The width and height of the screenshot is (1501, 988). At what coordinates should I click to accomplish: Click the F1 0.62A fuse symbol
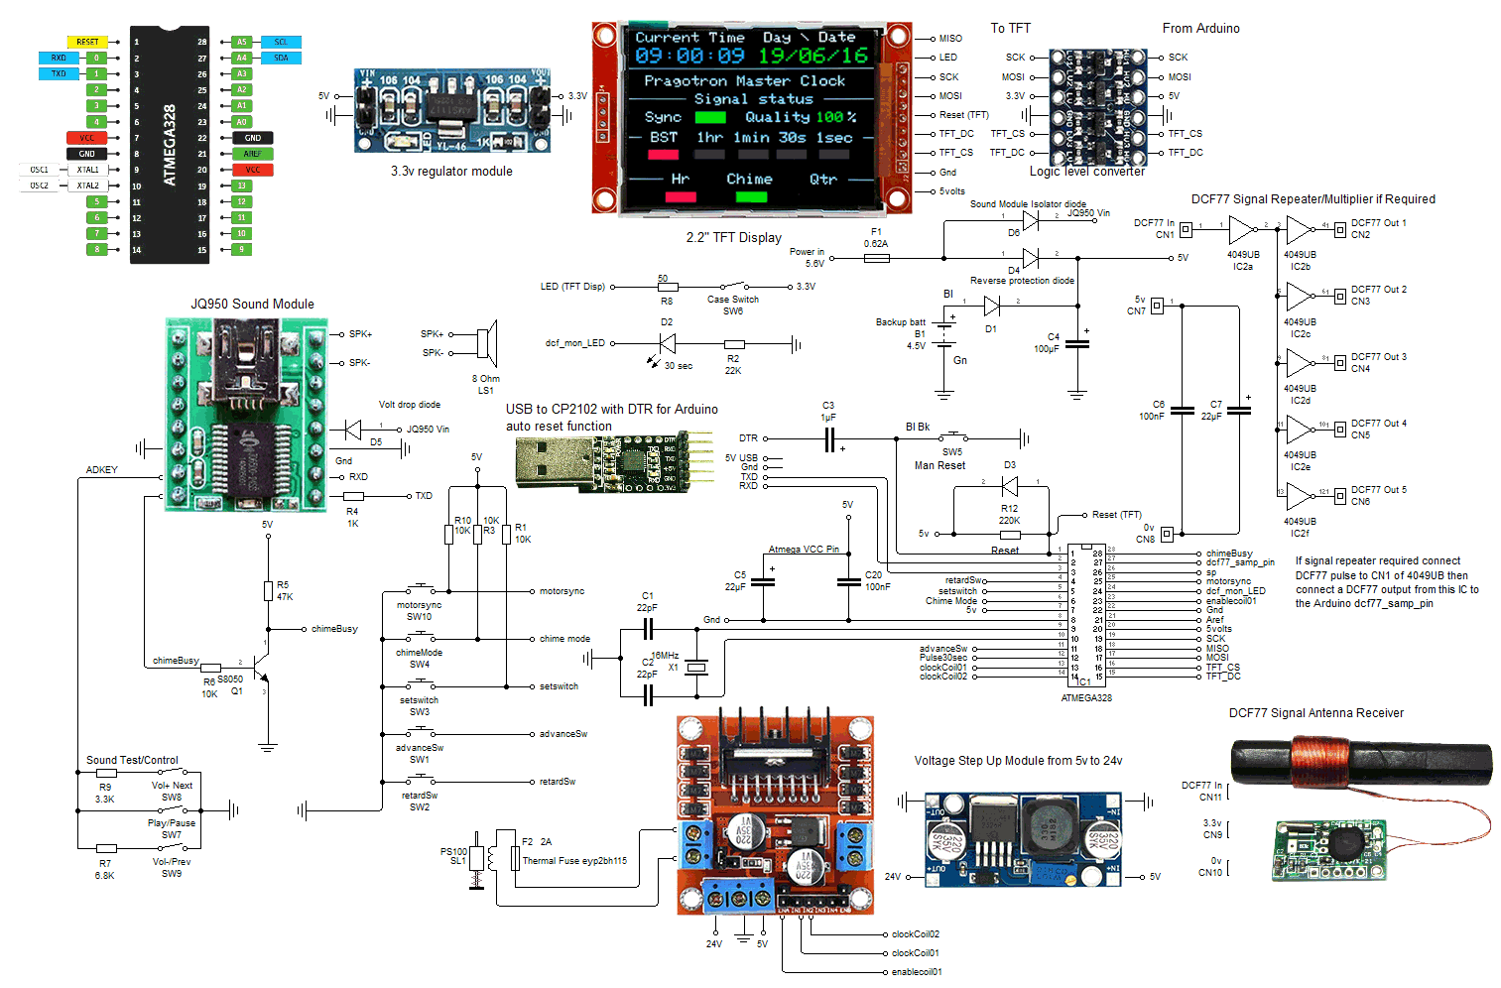coord(876,258)
